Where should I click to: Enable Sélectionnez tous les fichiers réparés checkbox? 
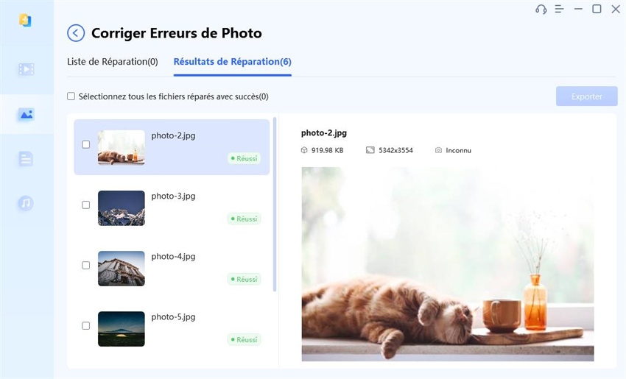(x=71, y=96)
